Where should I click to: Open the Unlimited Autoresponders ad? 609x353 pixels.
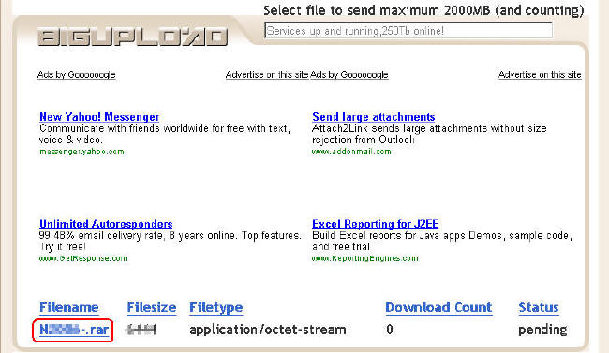[x=106, y=224]
